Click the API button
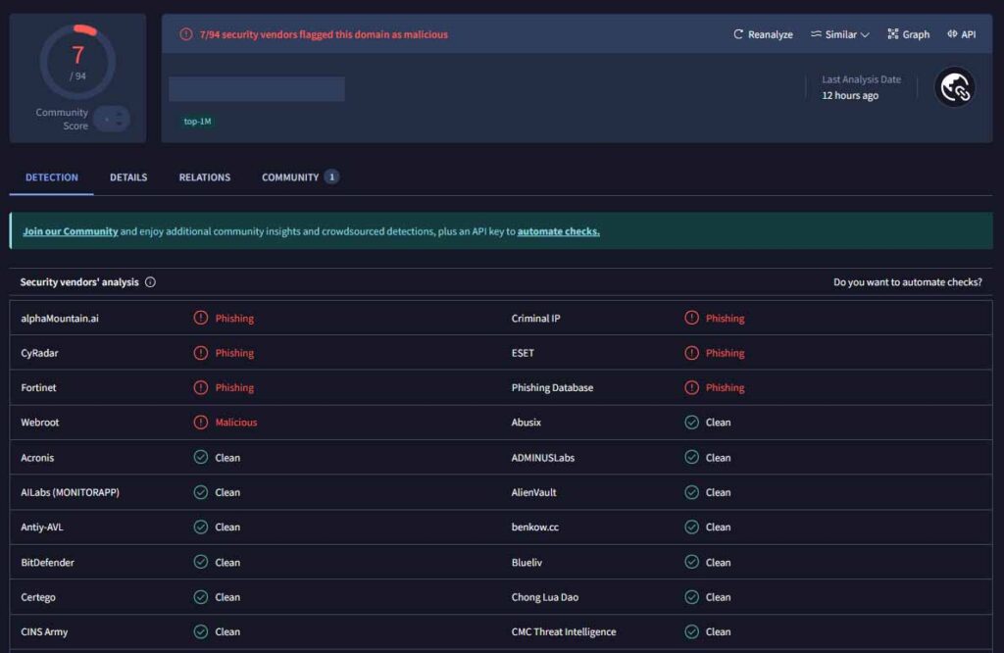1004x653 pixels. (x=961, y=34)
